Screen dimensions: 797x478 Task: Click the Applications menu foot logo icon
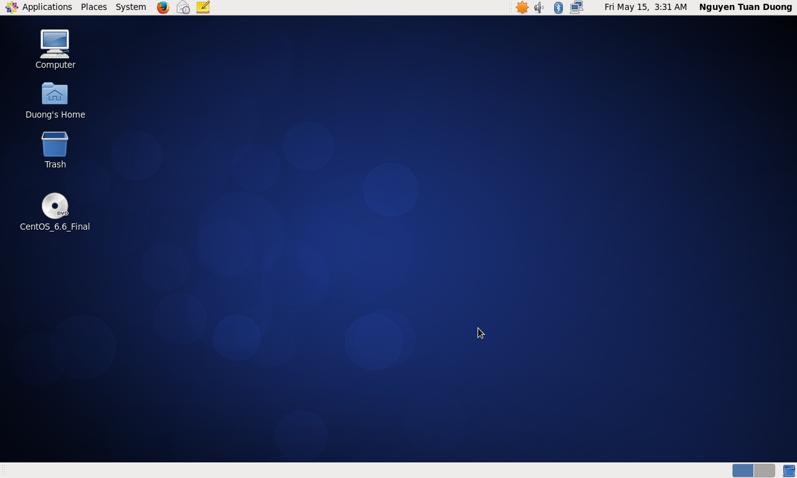click(12, 7)
